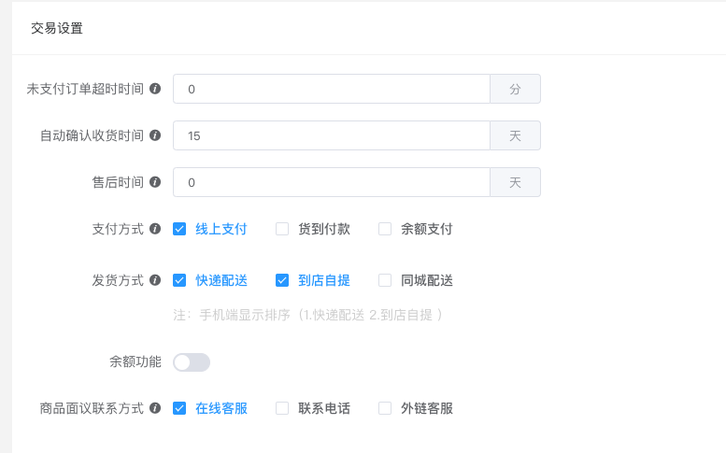This screenshot has width=726, height=453.
Task: Uncheck 快递配送 delivery method
Action: click(x=179, y=280)
